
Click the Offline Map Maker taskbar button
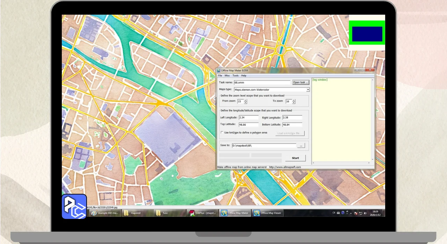point(235,213)
